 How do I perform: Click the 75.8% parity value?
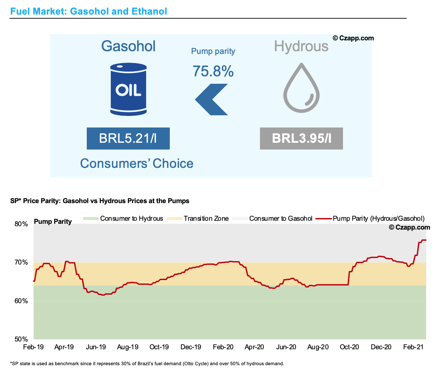213,71
